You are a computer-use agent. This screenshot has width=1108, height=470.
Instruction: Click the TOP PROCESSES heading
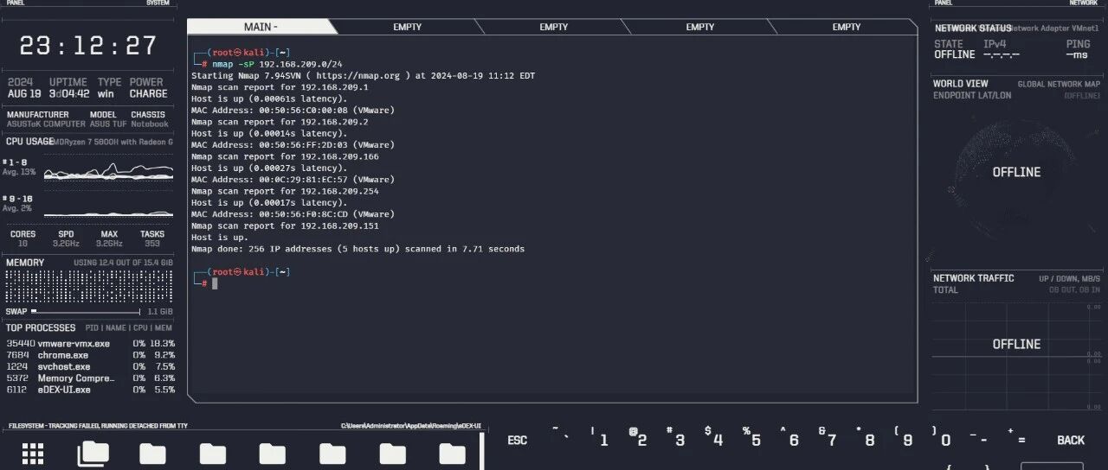(41, 327)
